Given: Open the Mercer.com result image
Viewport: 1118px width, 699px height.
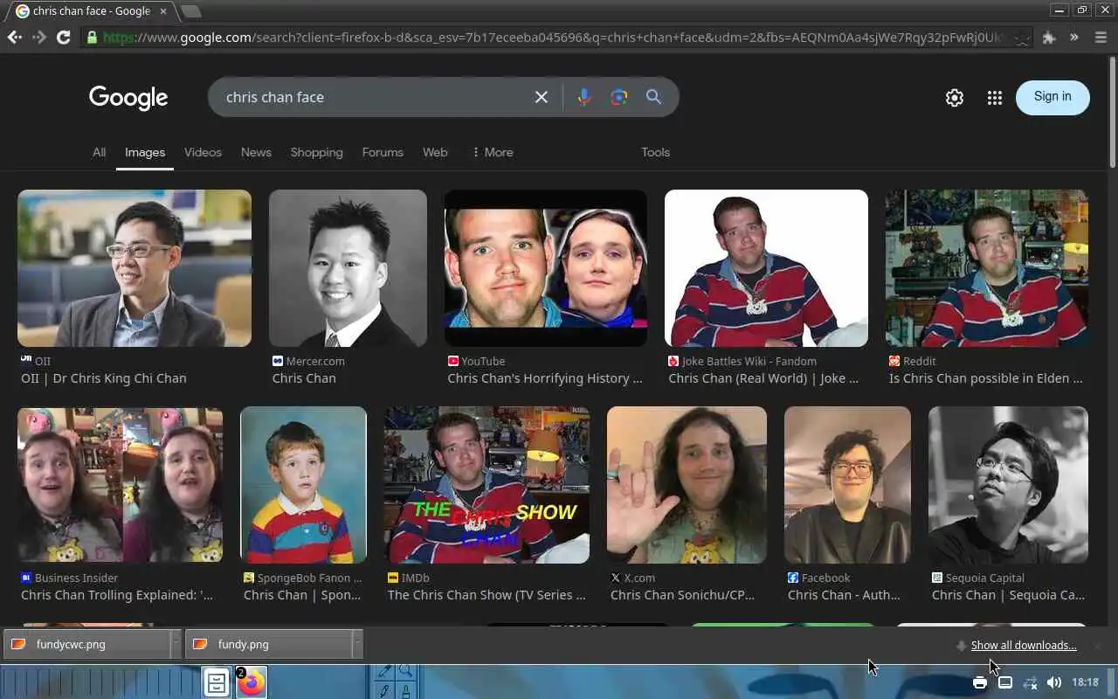Looking at the screenshot, I should click(348, 268).
